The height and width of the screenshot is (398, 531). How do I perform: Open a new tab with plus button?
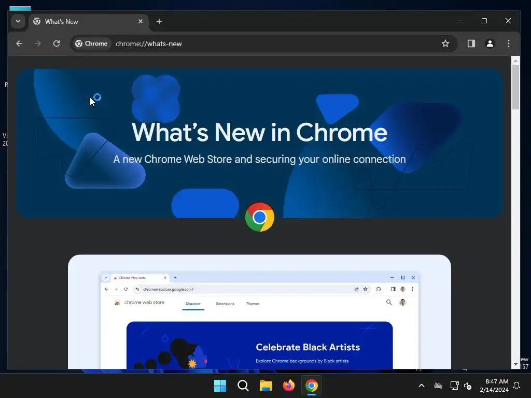tap(159, 21)
